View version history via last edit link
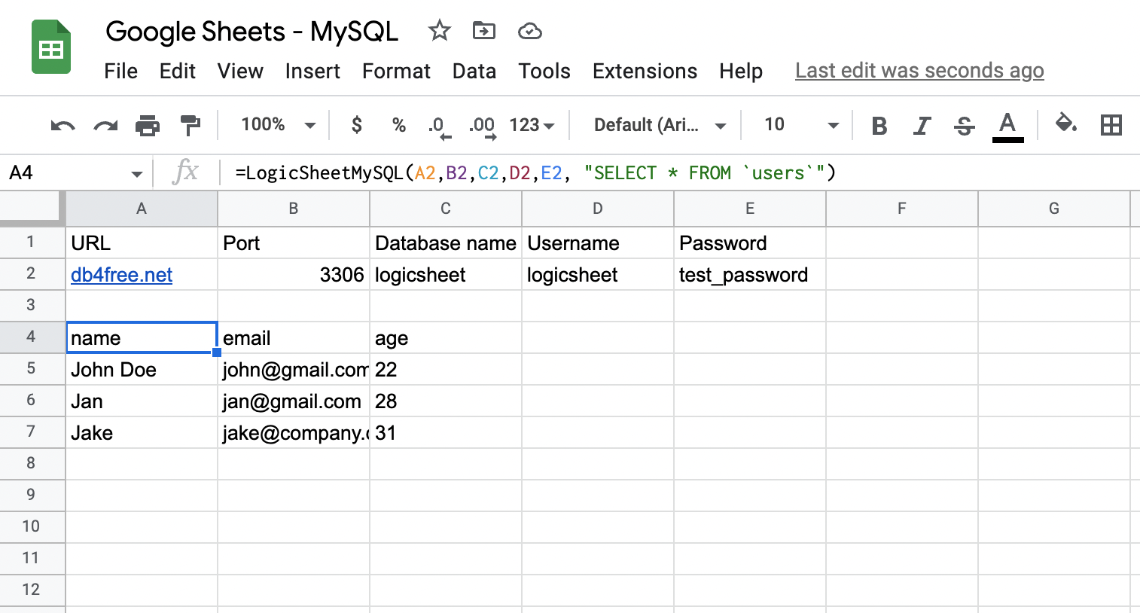Image resolution: width=1140 pixels, height=613 pixels. coord(919,70)
